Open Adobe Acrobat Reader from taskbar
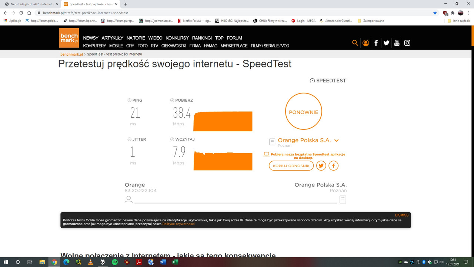Screen dimensions: 474x267 (139, 262)
